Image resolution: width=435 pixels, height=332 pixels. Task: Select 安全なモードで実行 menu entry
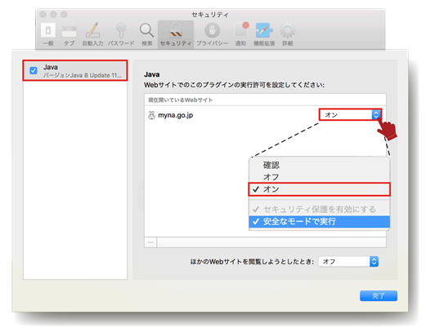tap(319, 222)
